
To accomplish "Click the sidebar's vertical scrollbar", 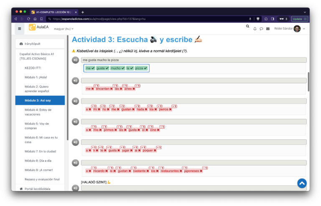I will [68, 88].
